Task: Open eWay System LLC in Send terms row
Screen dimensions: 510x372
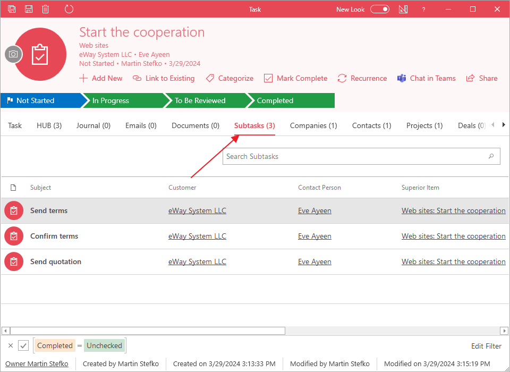Action: coord(197,210)
